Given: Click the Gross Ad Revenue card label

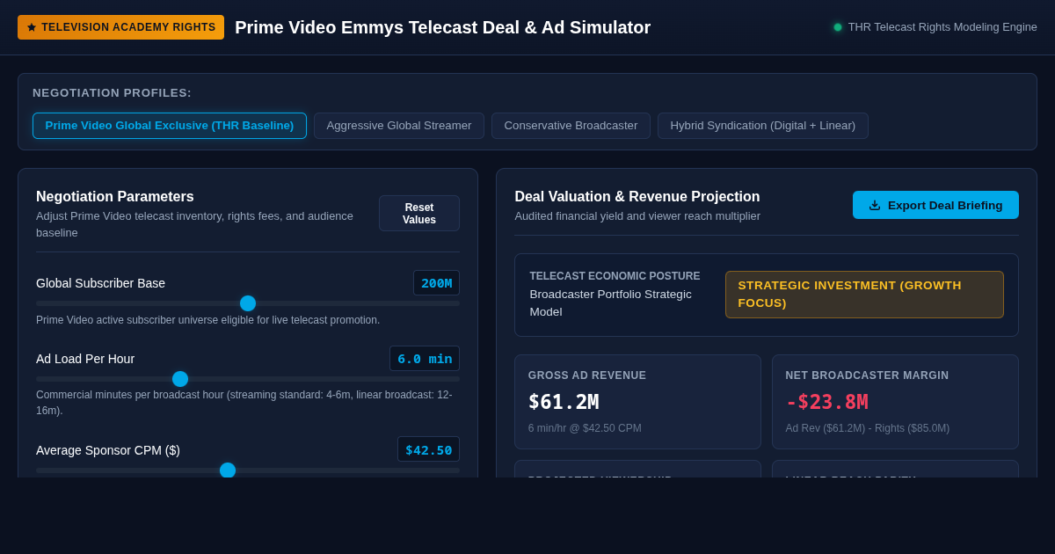Looking at the screenshot, I should click(x=587, y=375).
